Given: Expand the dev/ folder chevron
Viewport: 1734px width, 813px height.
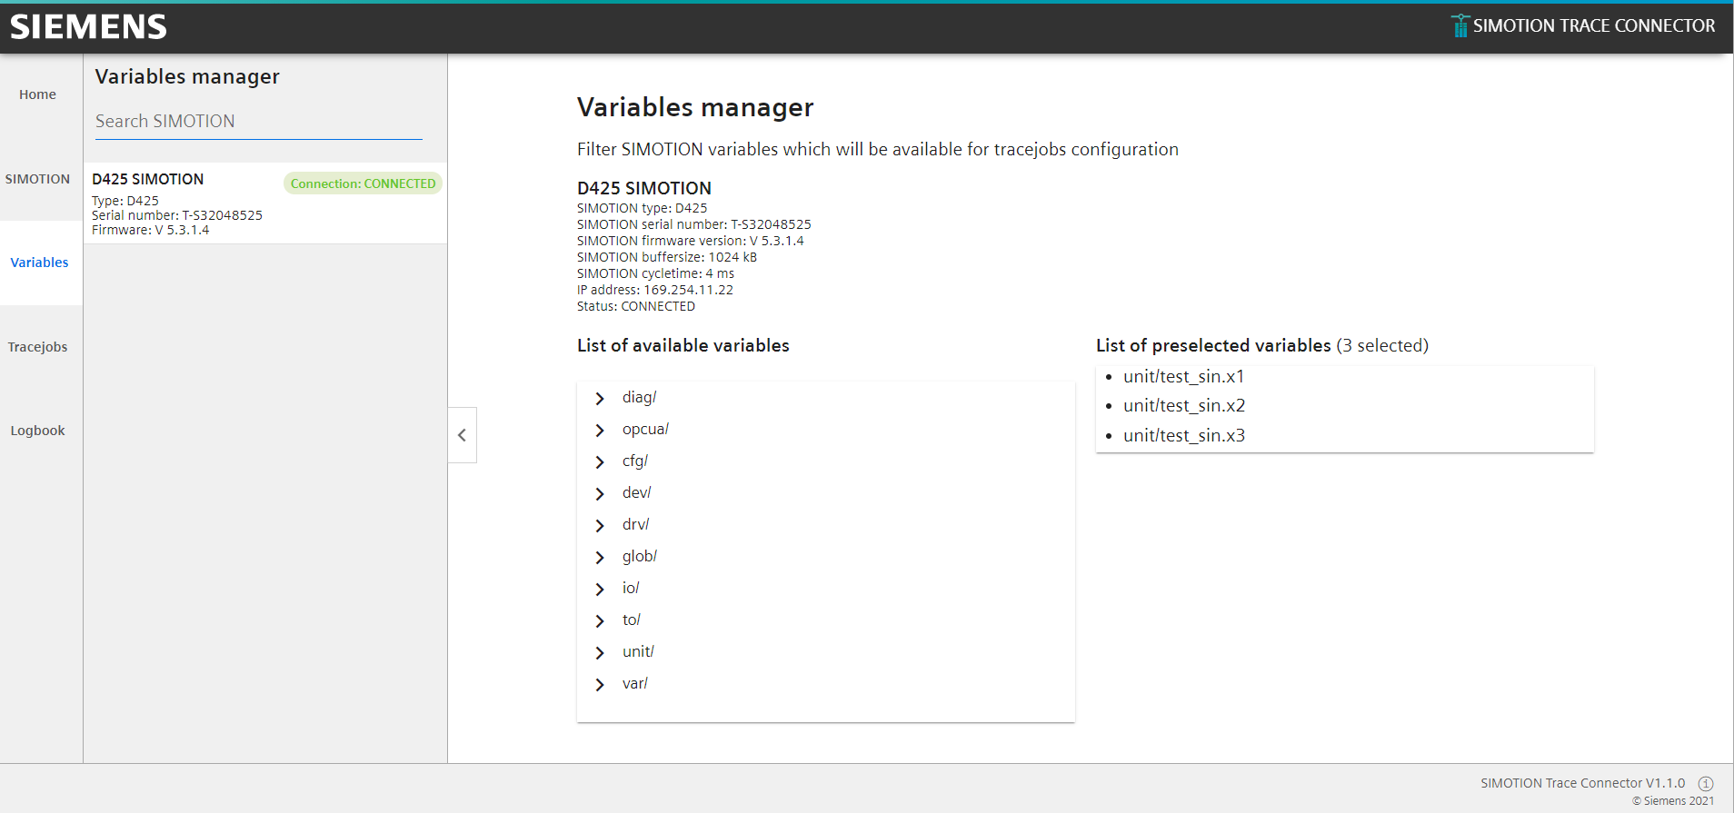Looking at the screenshot, I should 600,494.
